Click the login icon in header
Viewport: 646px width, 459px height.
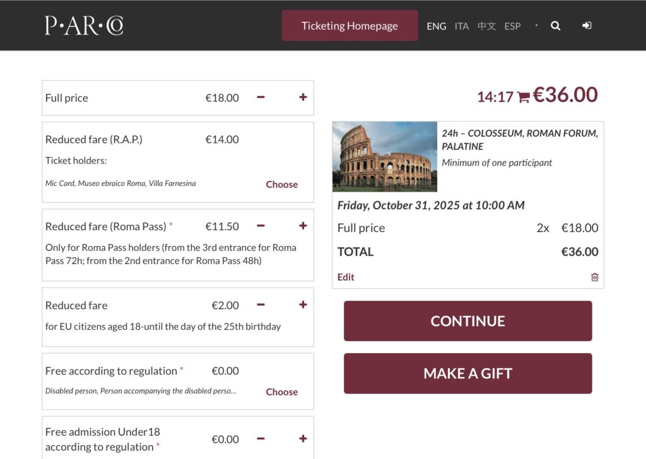point(587,26)
